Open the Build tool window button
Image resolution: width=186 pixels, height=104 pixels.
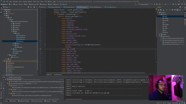[x=55, y=101]
